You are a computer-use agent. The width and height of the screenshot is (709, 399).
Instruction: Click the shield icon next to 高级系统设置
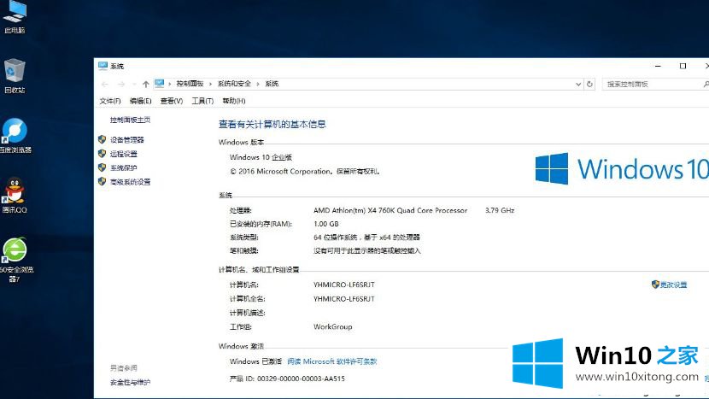coord(103,181)
